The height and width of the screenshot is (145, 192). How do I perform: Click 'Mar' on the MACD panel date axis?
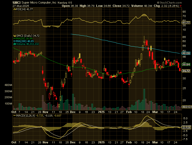point(155,143)
